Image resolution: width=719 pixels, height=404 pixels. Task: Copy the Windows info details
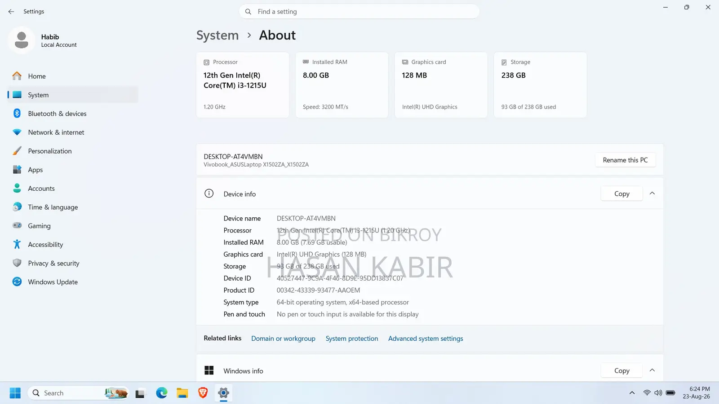(x=621, y=370)
